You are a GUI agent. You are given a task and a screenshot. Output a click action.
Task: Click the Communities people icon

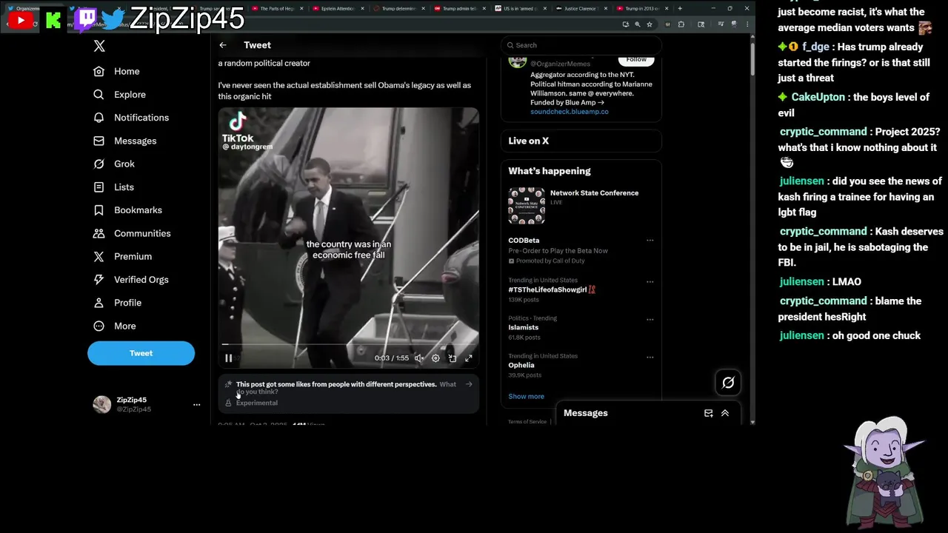tap(99, 233)
